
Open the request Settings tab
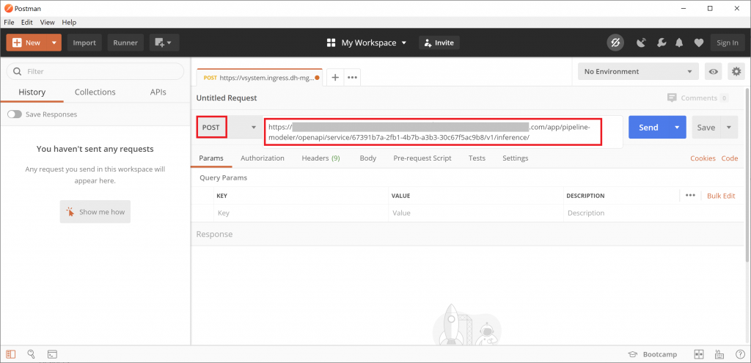tap(516, 158)
